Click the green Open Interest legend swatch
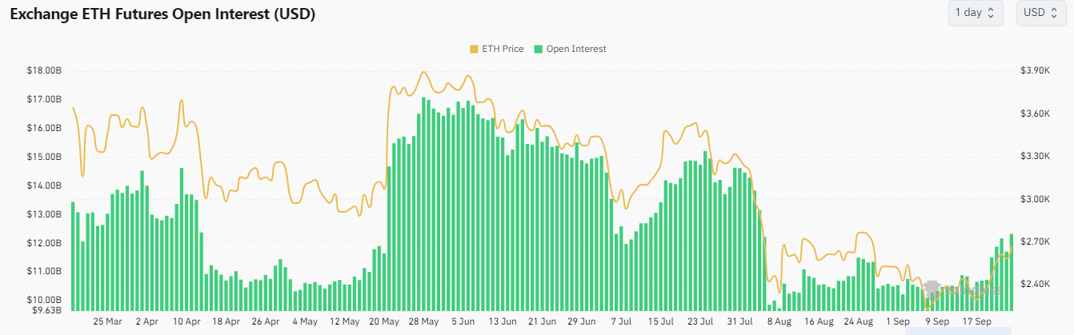Image resolution: width=1074 pixels, height=335 pixels. [539, 49]
